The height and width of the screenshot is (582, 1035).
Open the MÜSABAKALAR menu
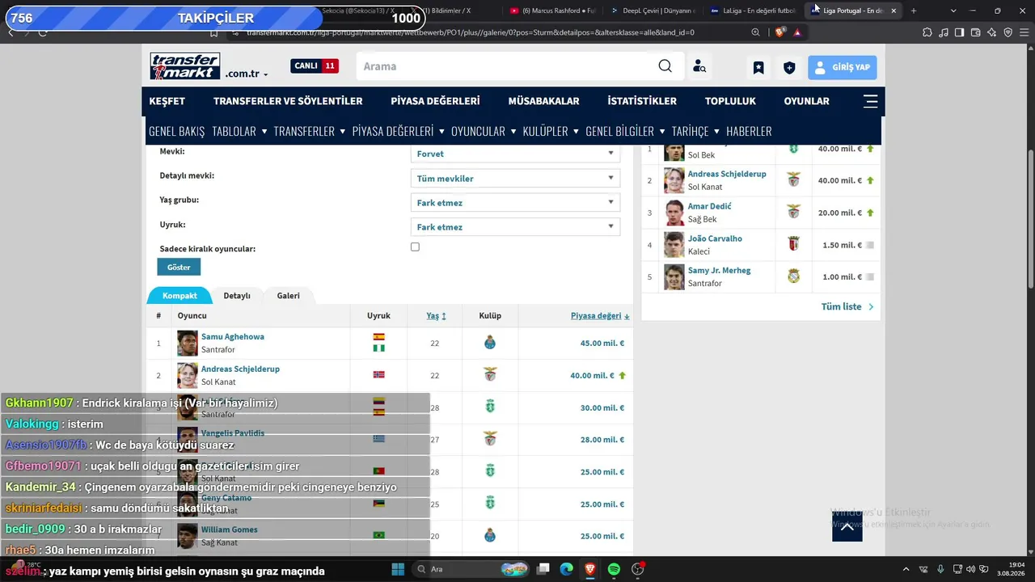(543, 101)
